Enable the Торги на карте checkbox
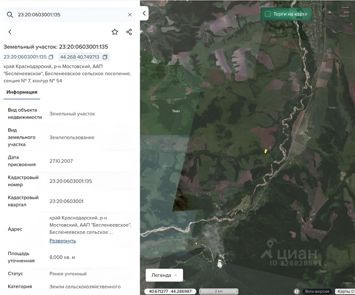Viewport: 355px width, 295px height. (268, 14)
